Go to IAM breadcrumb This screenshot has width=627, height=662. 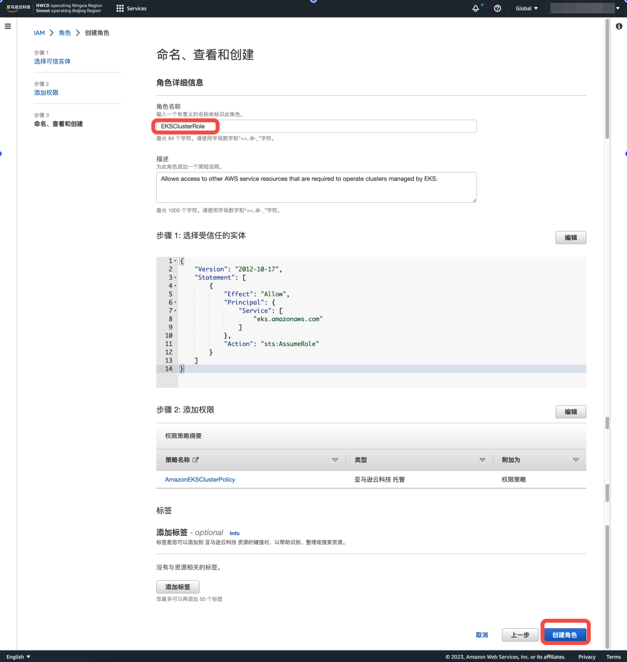click(39, 33)
